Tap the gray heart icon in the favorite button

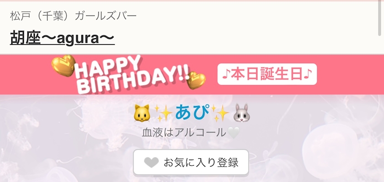point(151,162)
